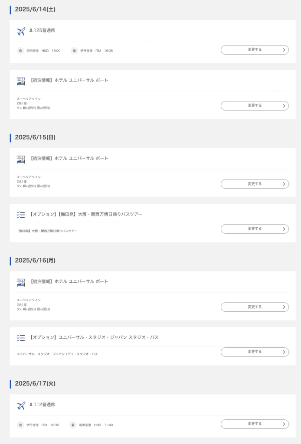Click the hotel bed icon under 6/14

pyautogui.click(x=21, y=81)
